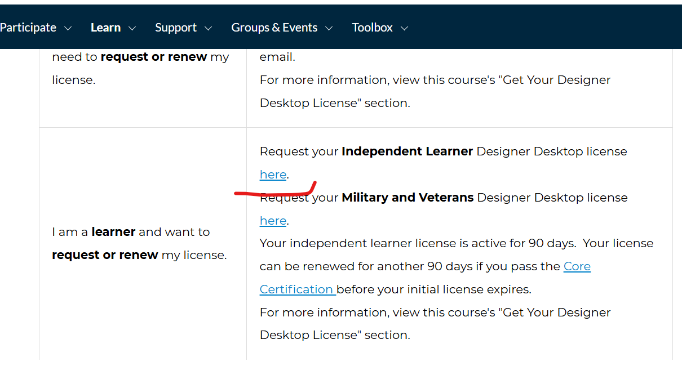Click the bold "Military and Veterans" text
Viewport: 682px width, 384px height.
[408, 198]
